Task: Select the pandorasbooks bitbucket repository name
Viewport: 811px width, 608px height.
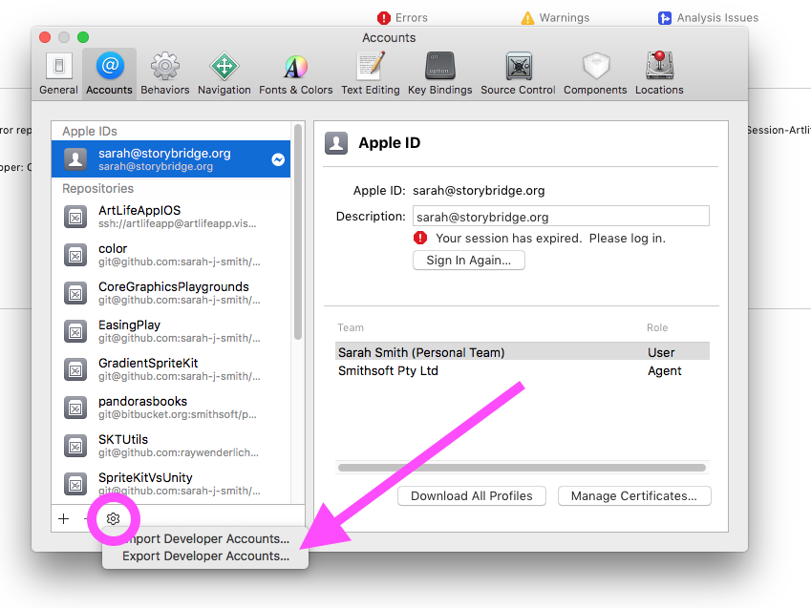Action: click(142, 402)
